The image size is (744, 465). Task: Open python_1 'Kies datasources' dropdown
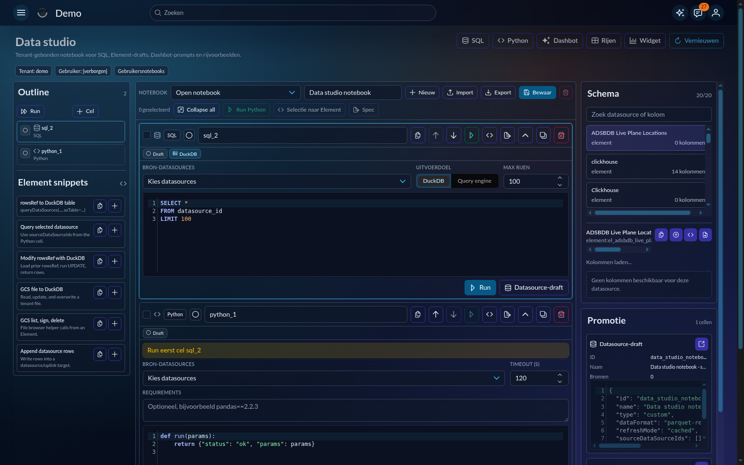click(x=324, y=378)
